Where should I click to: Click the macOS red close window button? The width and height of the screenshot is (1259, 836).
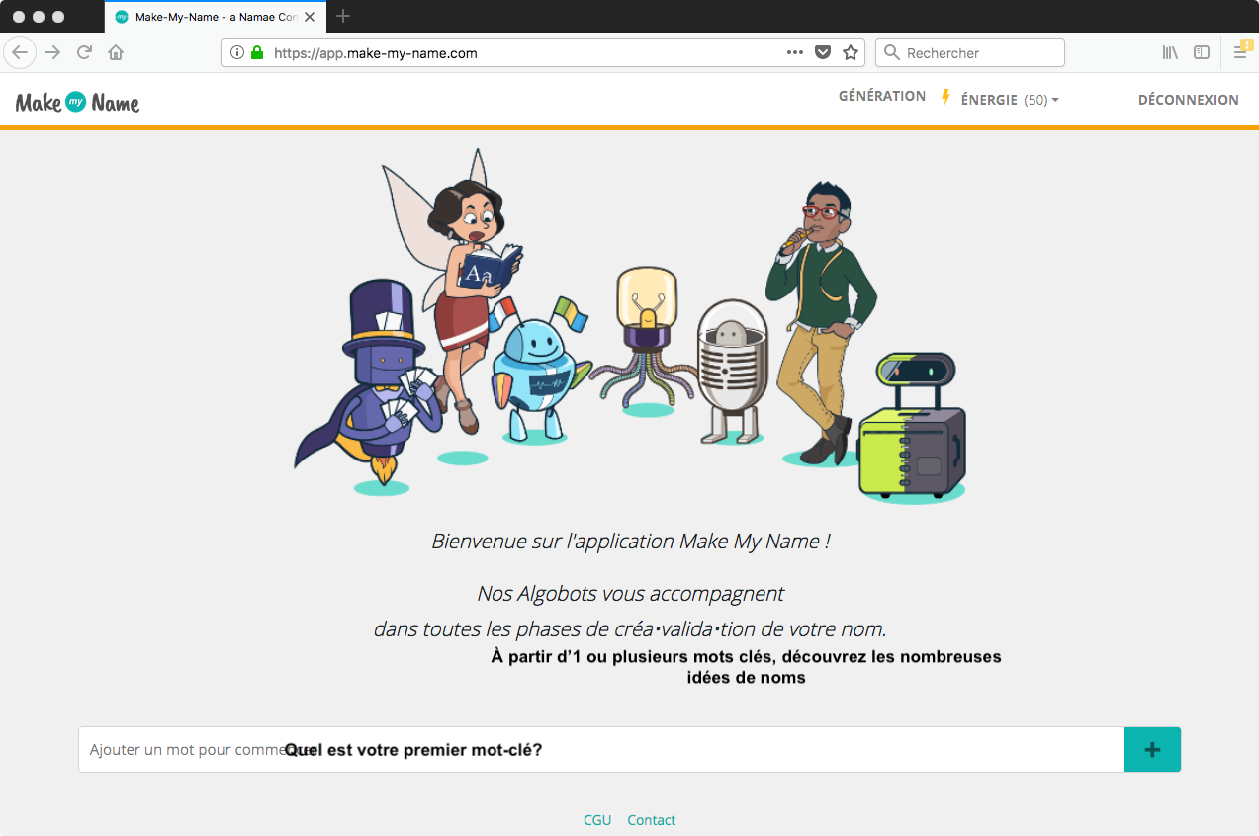pyautogui.click(x=19, y=17)
